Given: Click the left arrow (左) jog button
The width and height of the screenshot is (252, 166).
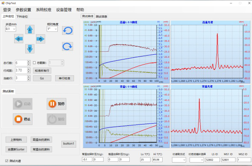Looking at the screenshot, I should pos(19,39).
